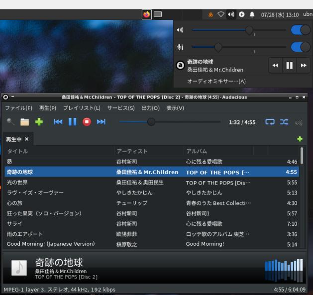This screenshot has height=295, width=313.
Task: Open the notifications bell indicator
Action: pos(252,14)
